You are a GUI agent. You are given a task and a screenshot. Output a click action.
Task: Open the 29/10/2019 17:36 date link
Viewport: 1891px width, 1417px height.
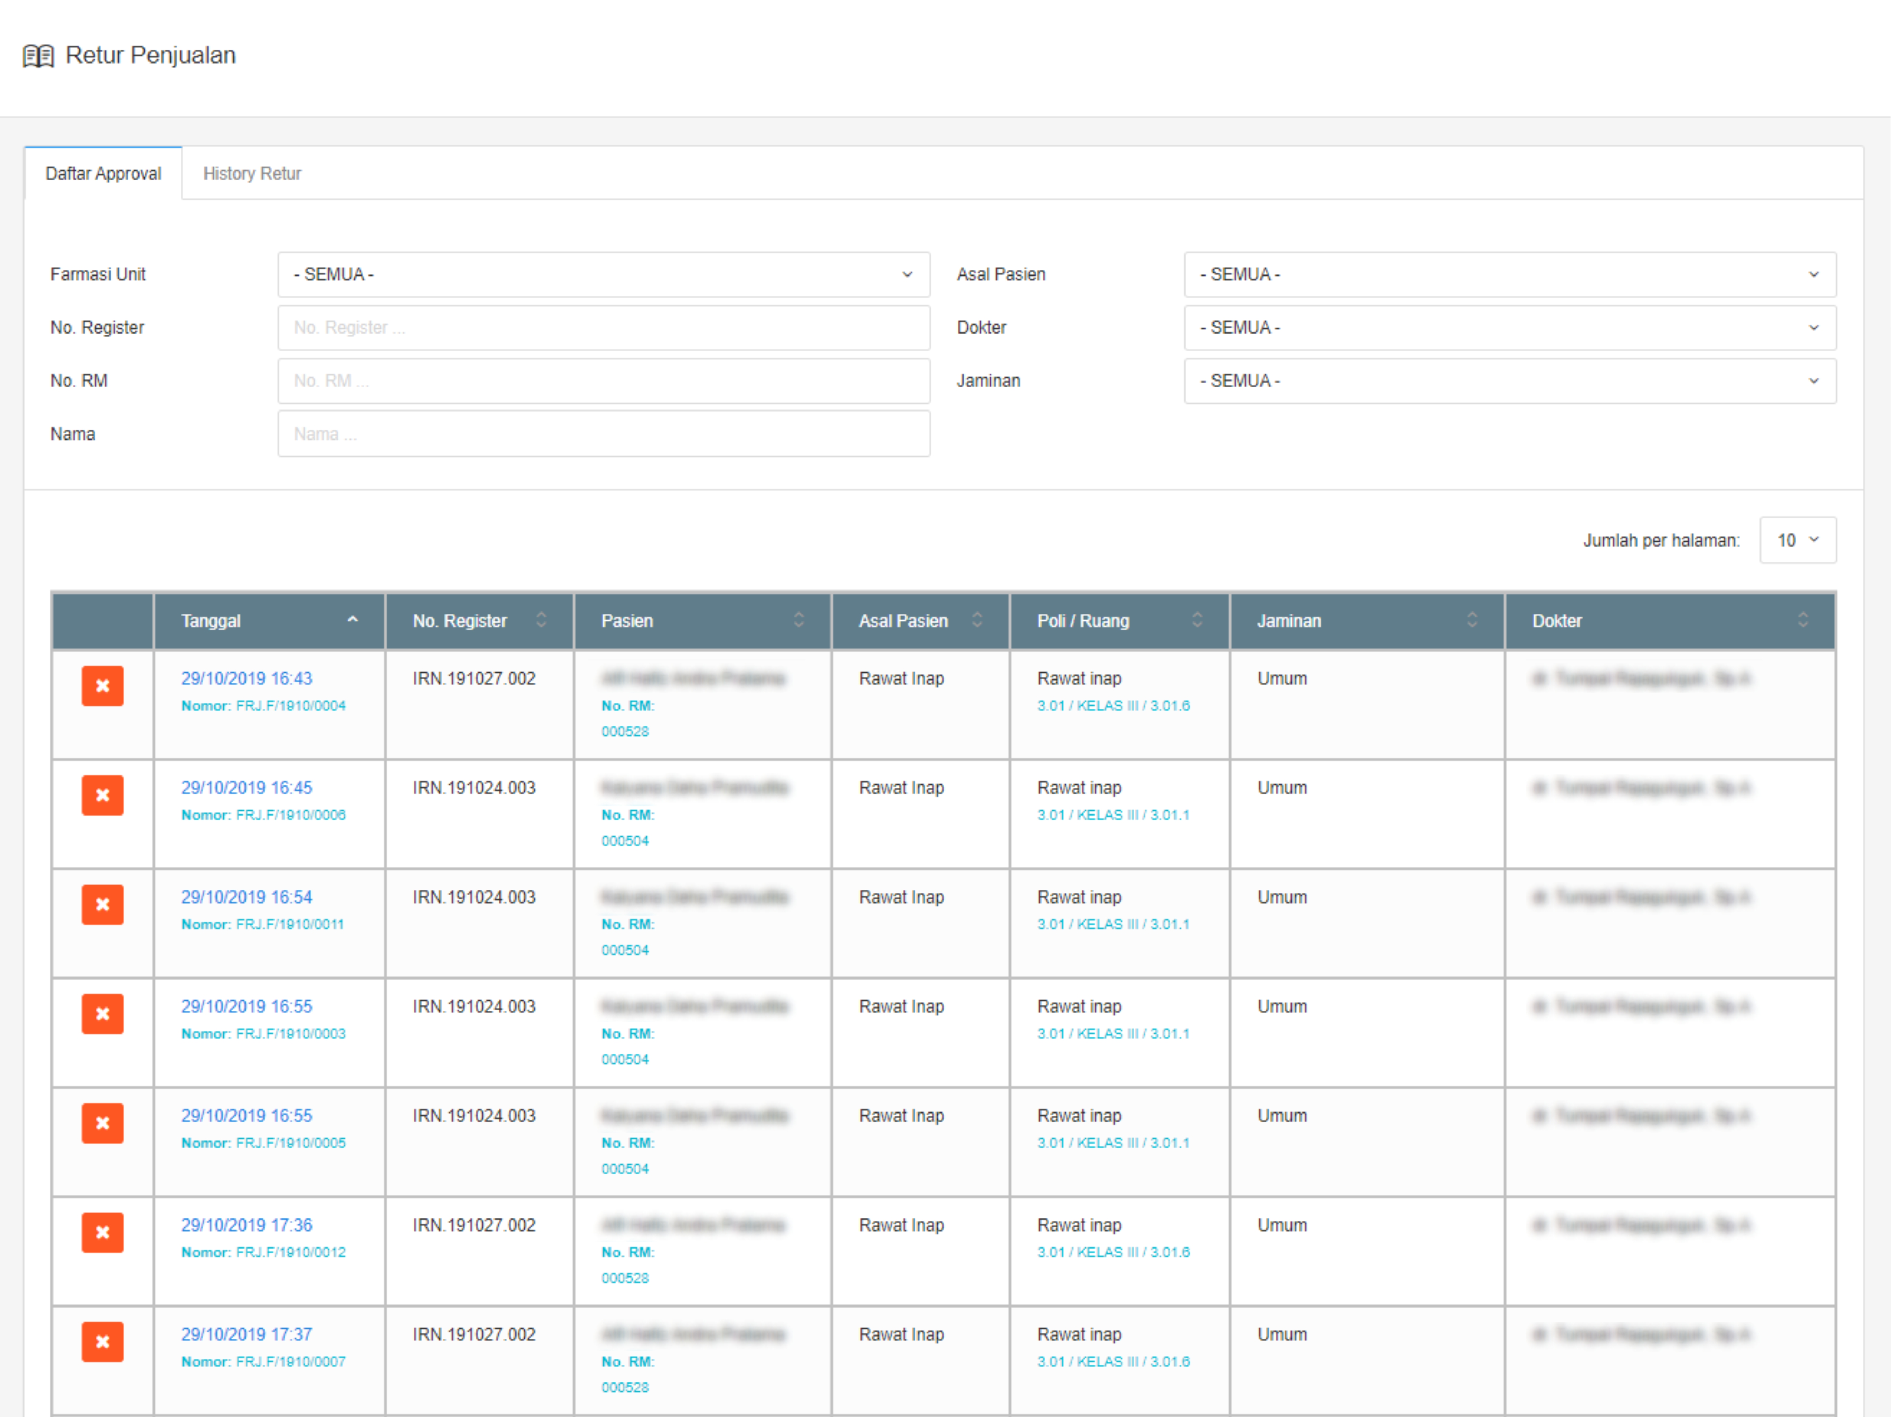click(x=246, y=1226)
